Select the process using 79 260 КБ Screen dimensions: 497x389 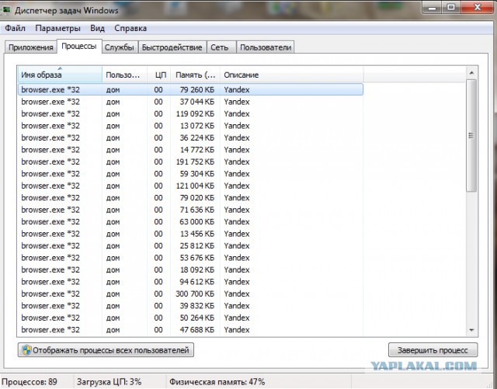tap(190, 90)
